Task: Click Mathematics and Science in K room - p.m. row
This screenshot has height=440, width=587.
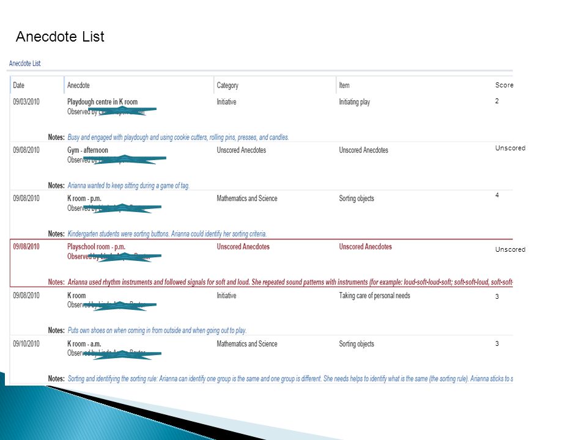Action: [x=246, y=198]
